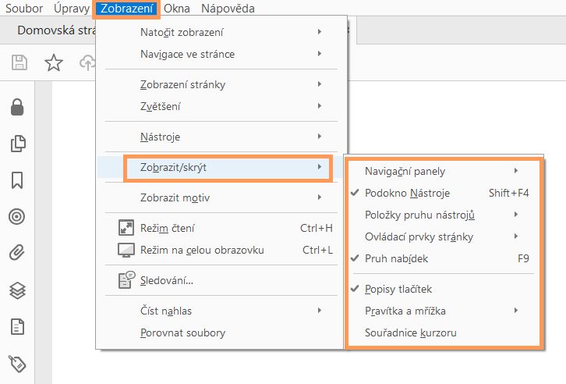The width and height of the screenshot is (566, 384).
Task: Open the page thumbnails sidebar icon
Action: point(17,144)
